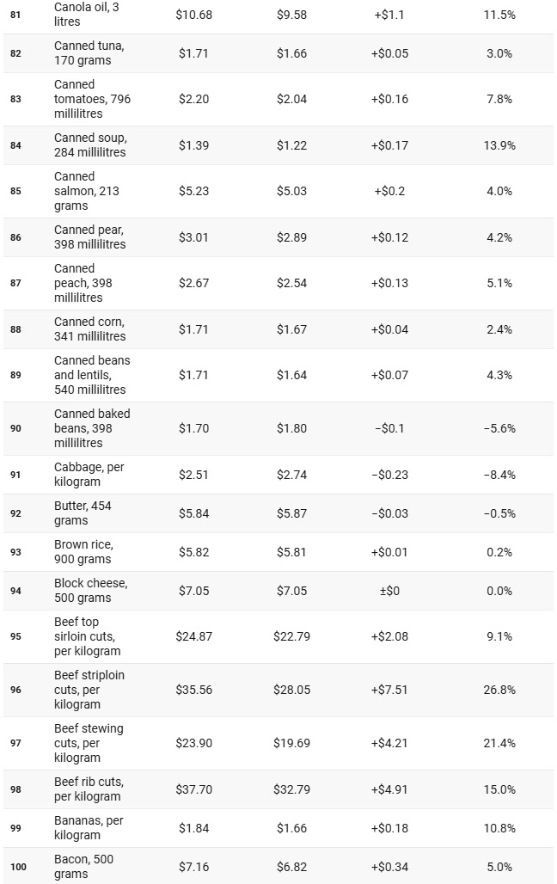Select the Beef striploin 26.8% value
Viewport: 557px width, 884px height.
[499, 690]
